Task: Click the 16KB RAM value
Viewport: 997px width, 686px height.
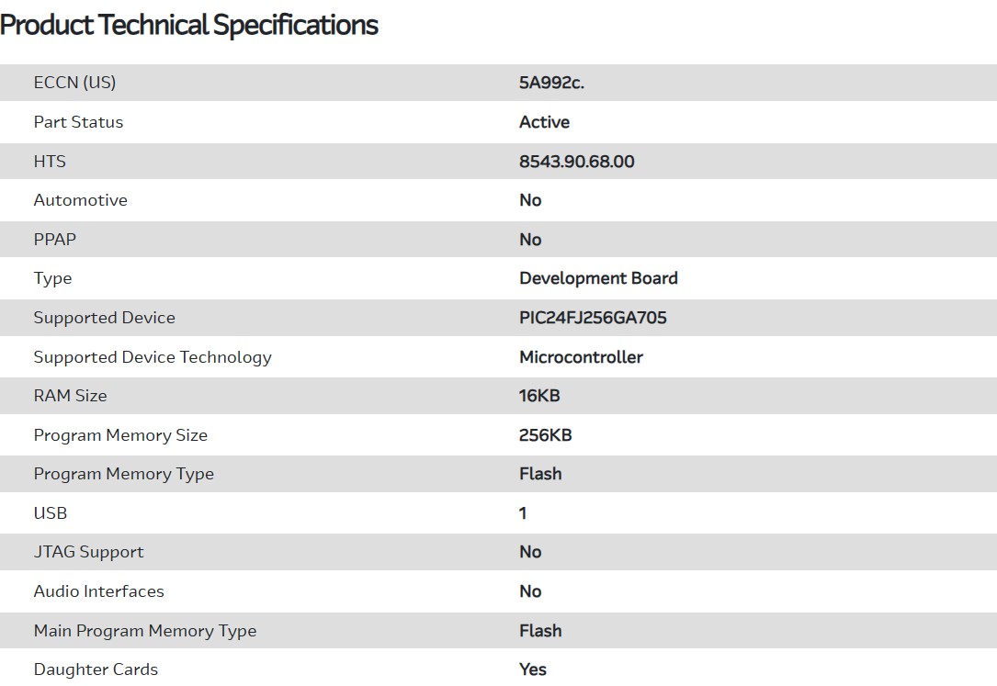Action: (x=539, y=396)
